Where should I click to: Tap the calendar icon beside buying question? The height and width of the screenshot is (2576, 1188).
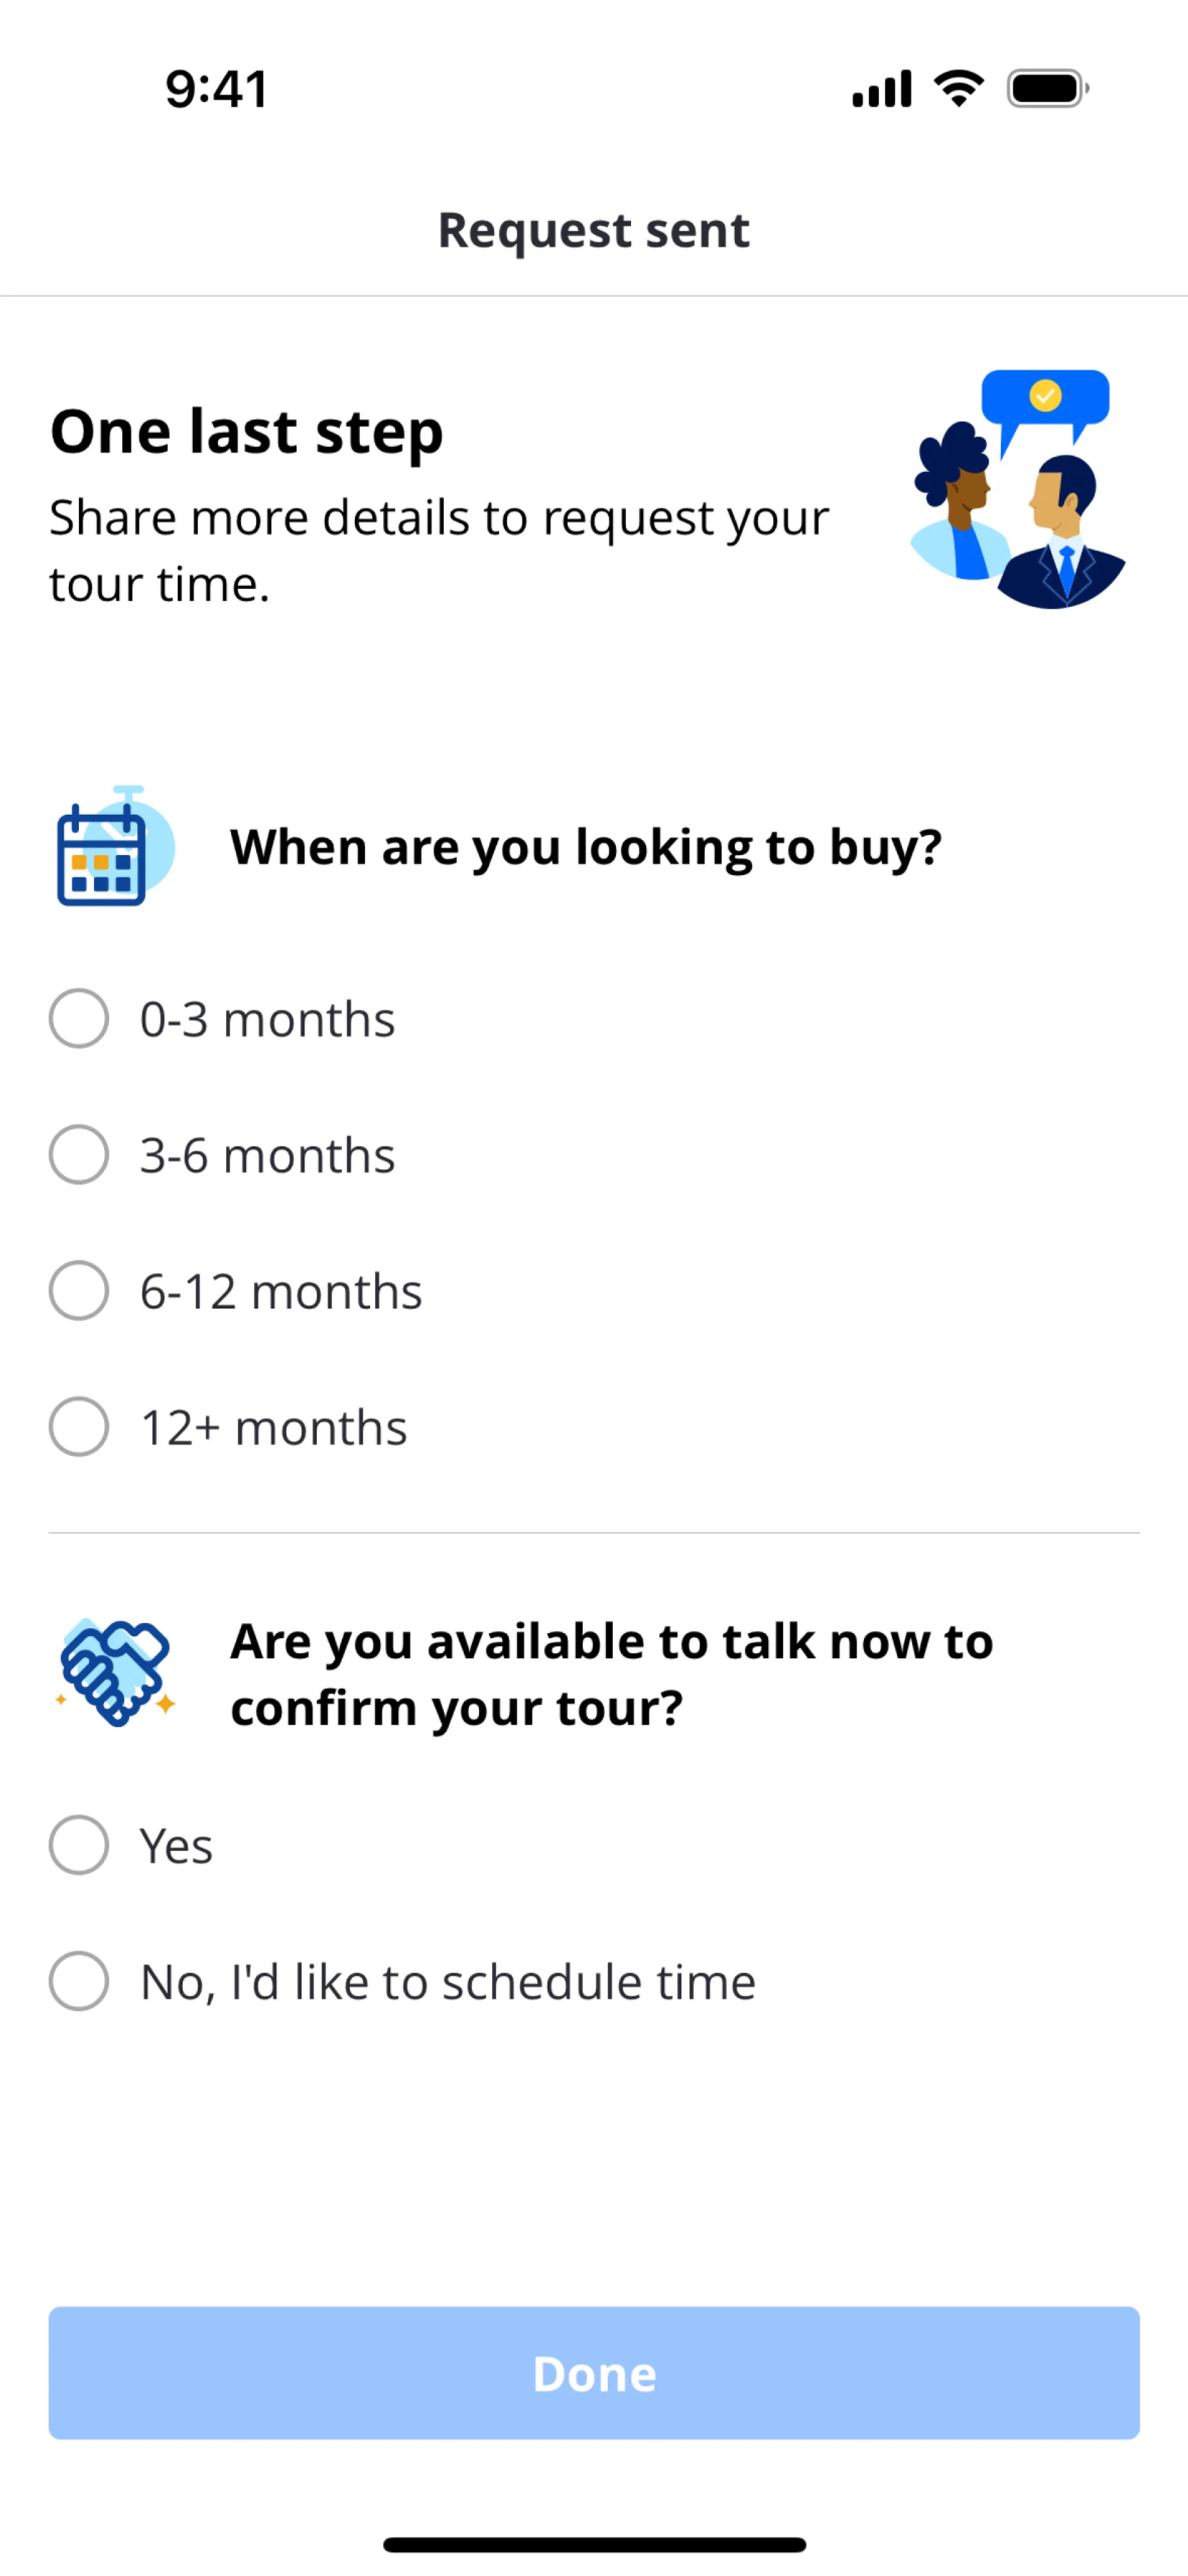click(113, 848)
